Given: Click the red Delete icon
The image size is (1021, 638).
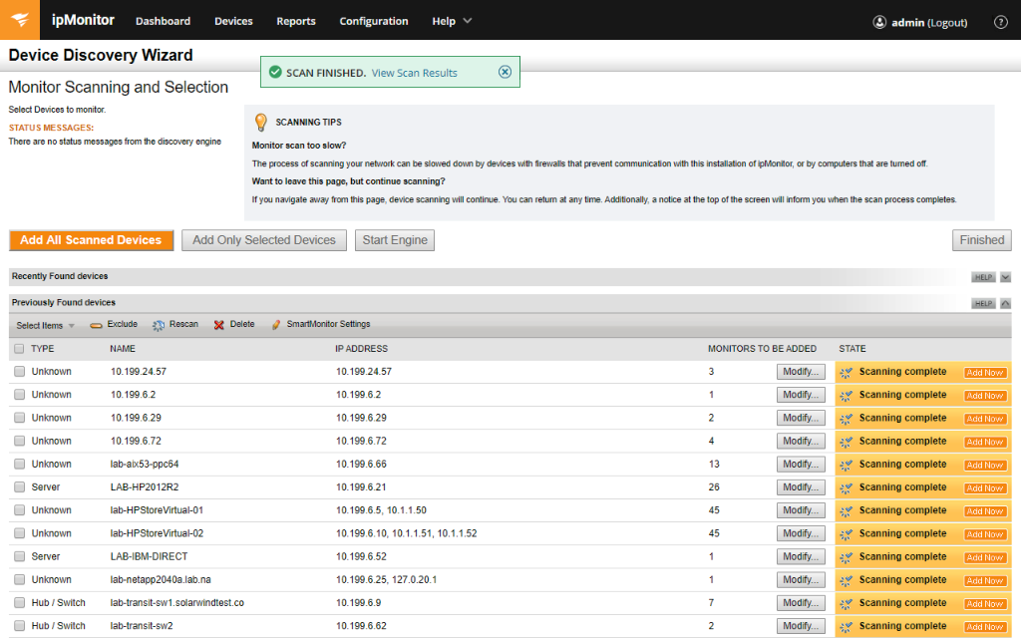Looking at the screenshot, I should 219,325.
